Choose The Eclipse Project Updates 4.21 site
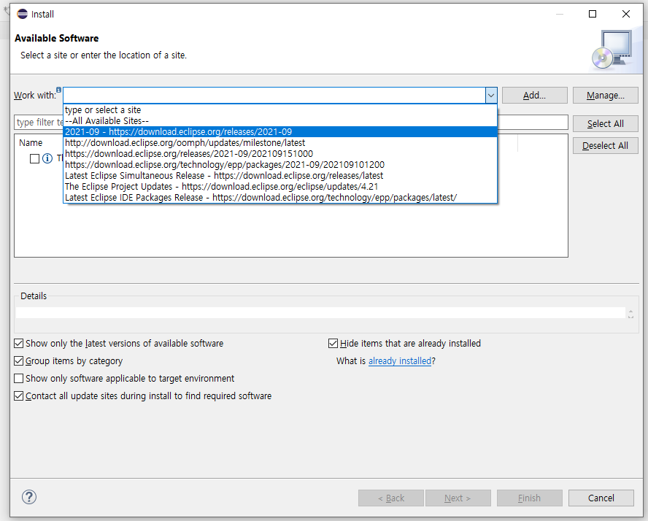Viewport: 648px width, 521px height. [280, 187]
